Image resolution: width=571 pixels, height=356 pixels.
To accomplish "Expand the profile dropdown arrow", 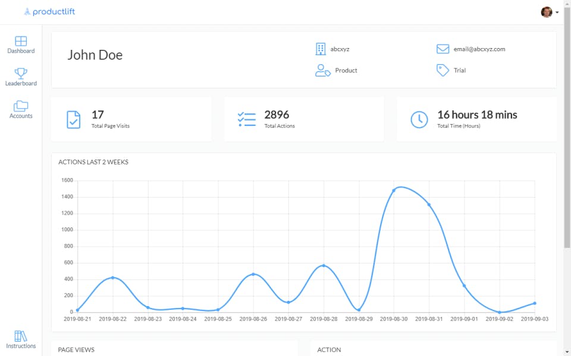I will pos(557,12).
